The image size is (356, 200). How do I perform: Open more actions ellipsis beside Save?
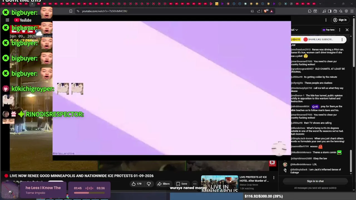tap(195, 184)
